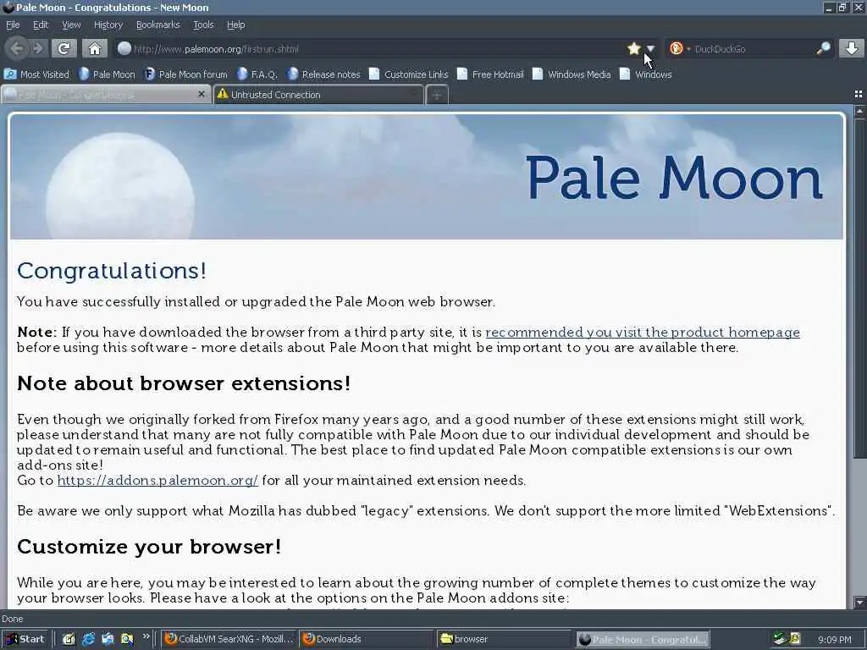Open the Edit menu

41,25
